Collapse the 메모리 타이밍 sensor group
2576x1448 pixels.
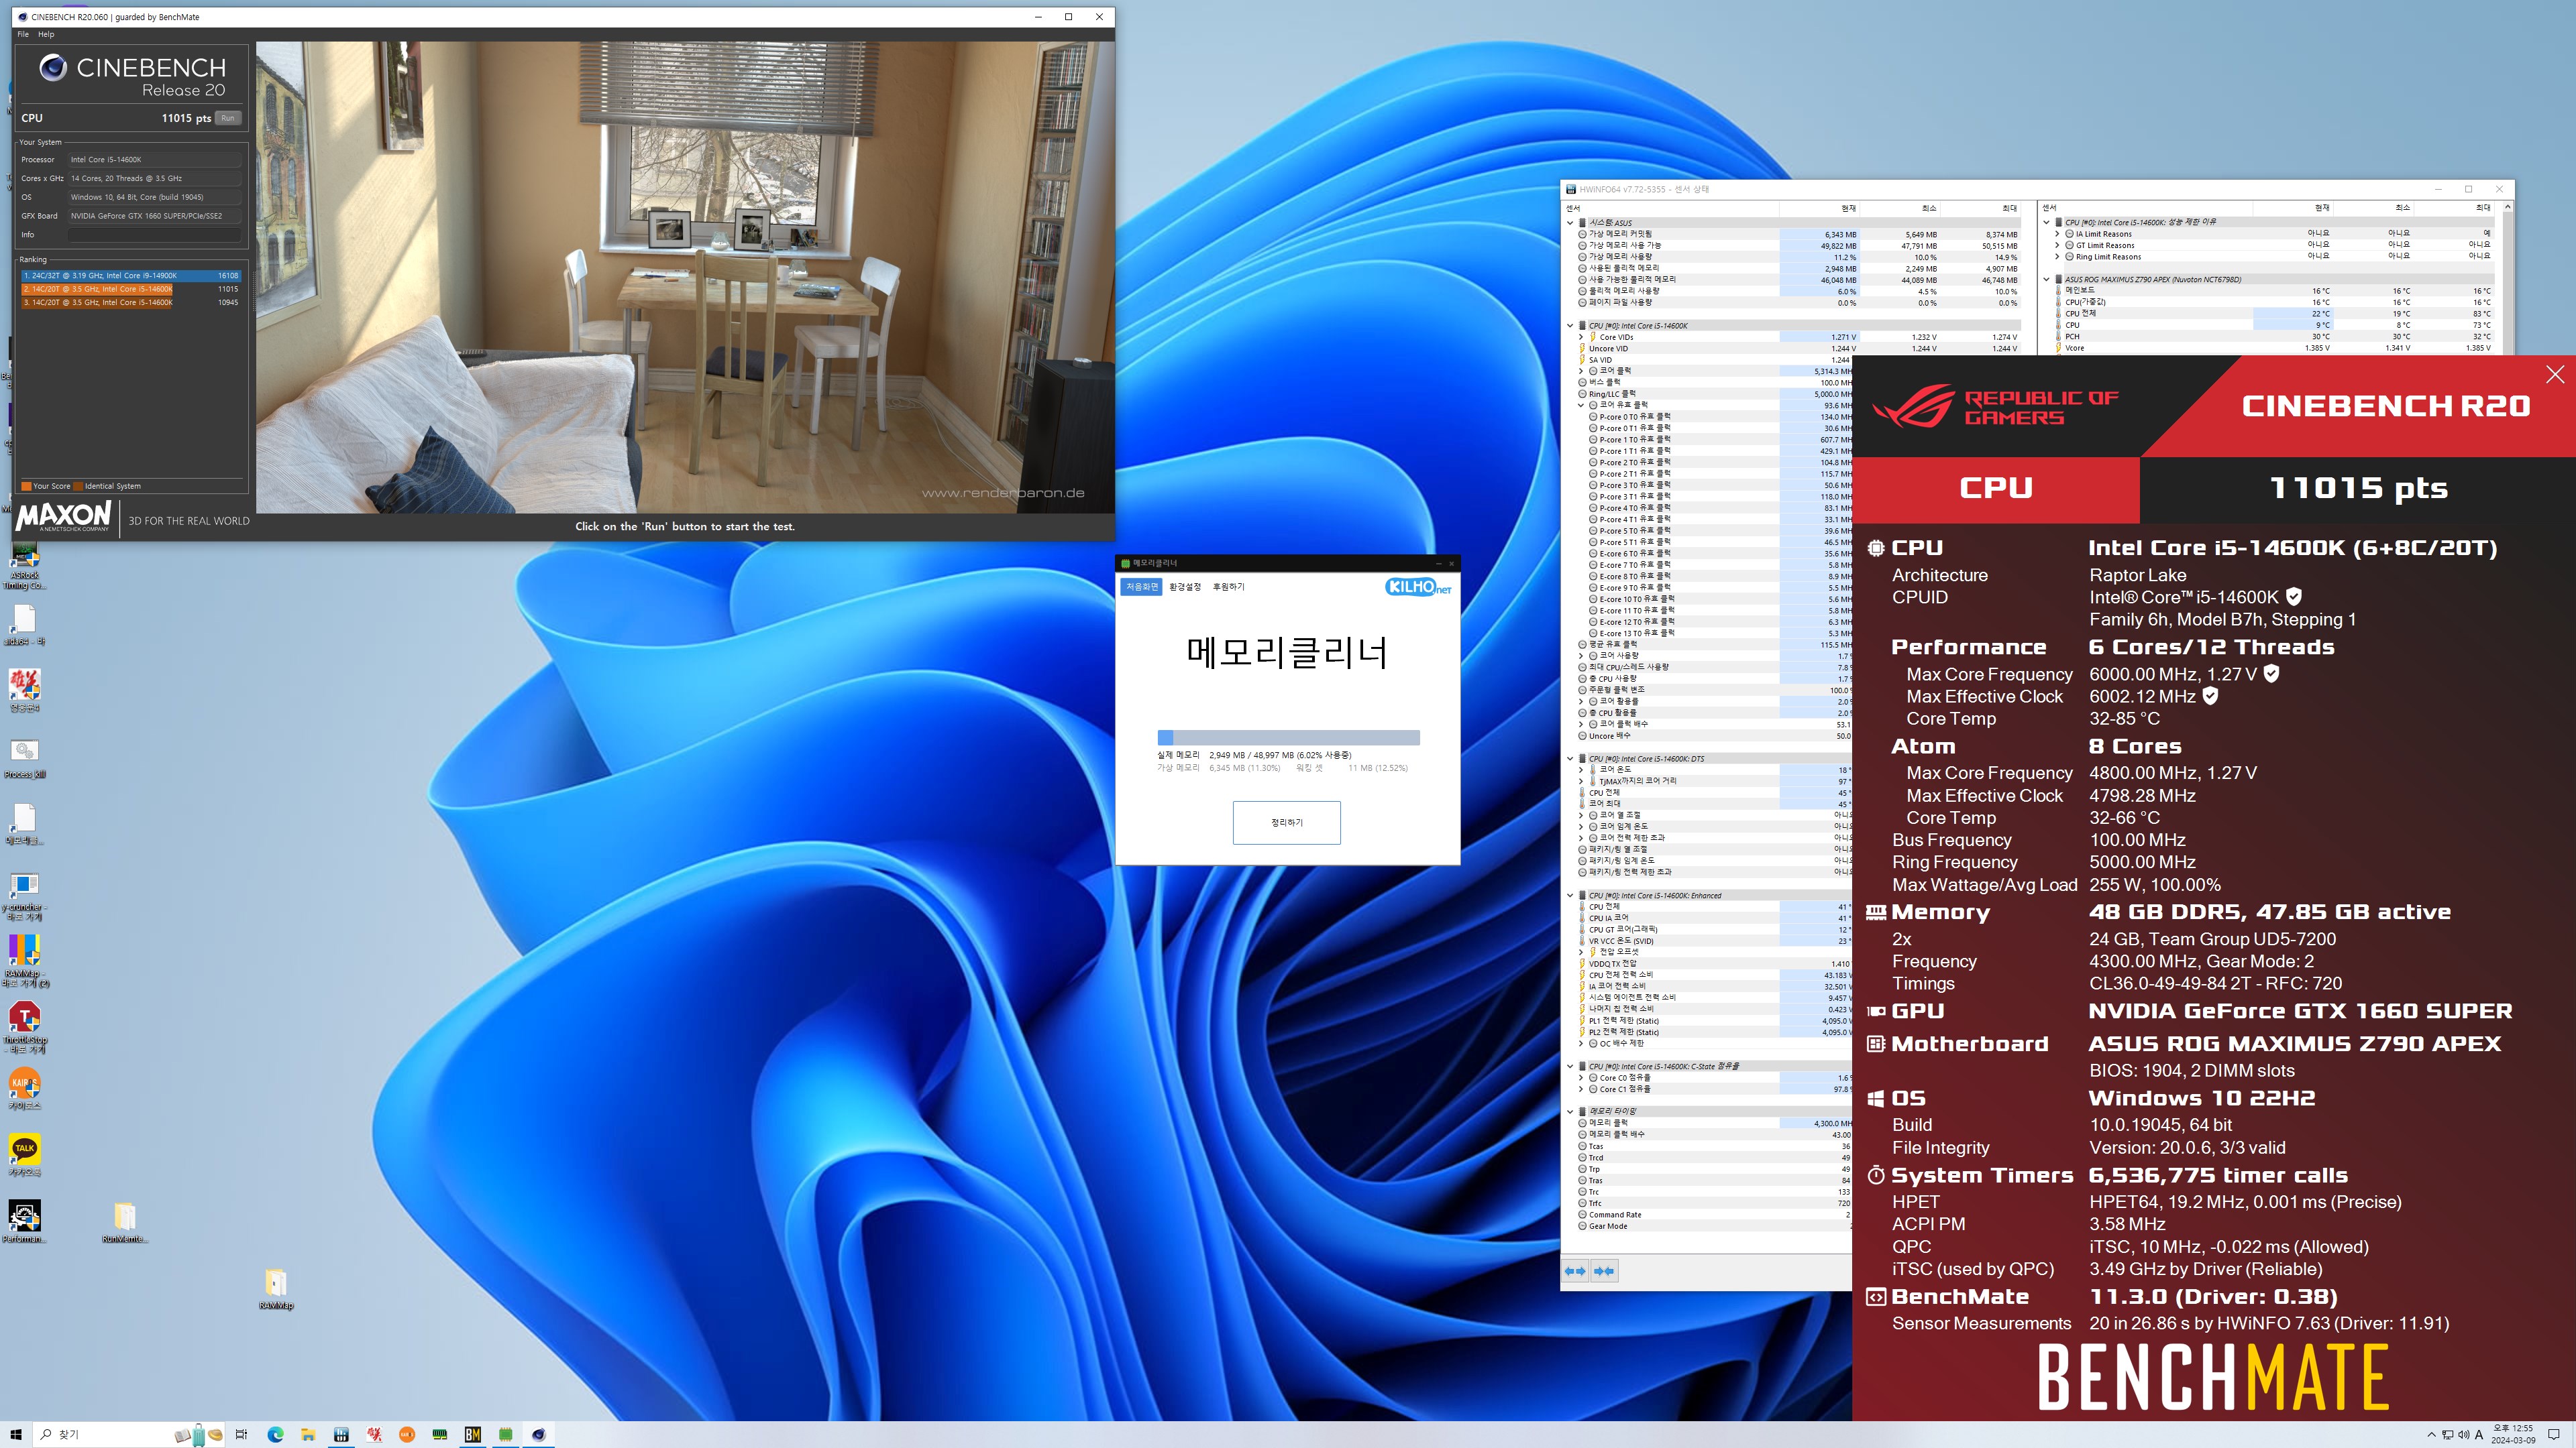[1570, 1111]
